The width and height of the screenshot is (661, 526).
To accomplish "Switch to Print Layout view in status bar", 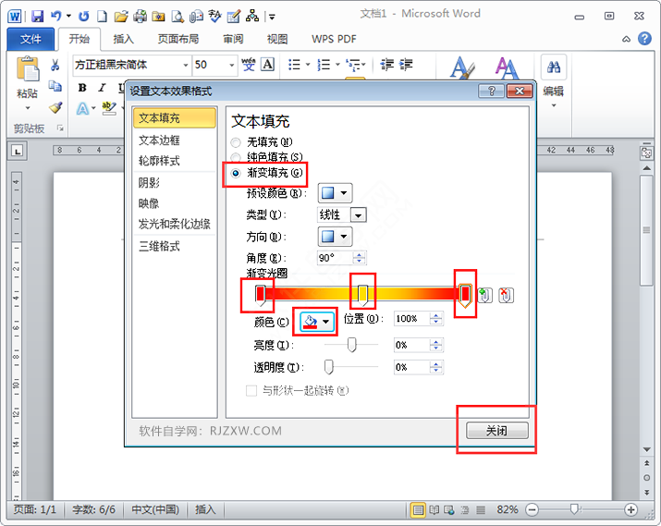I will [x=418, y=510].
